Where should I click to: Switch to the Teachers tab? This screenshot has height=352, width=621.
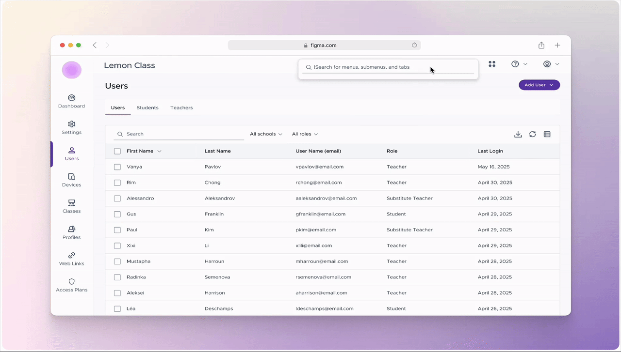tap(181, 107)
